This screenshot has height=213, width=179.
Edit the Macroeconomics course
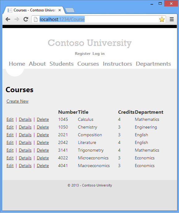[x=10, y=166]
